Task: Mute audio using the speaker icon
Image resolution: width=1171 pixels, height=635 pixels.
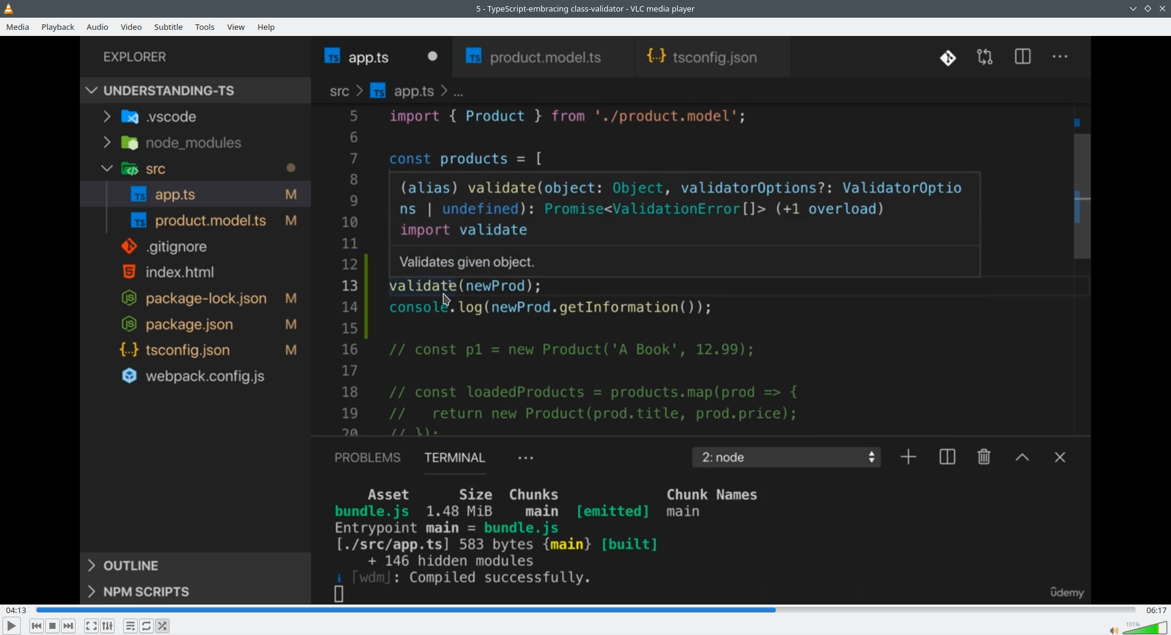Action: (1113, 630)
